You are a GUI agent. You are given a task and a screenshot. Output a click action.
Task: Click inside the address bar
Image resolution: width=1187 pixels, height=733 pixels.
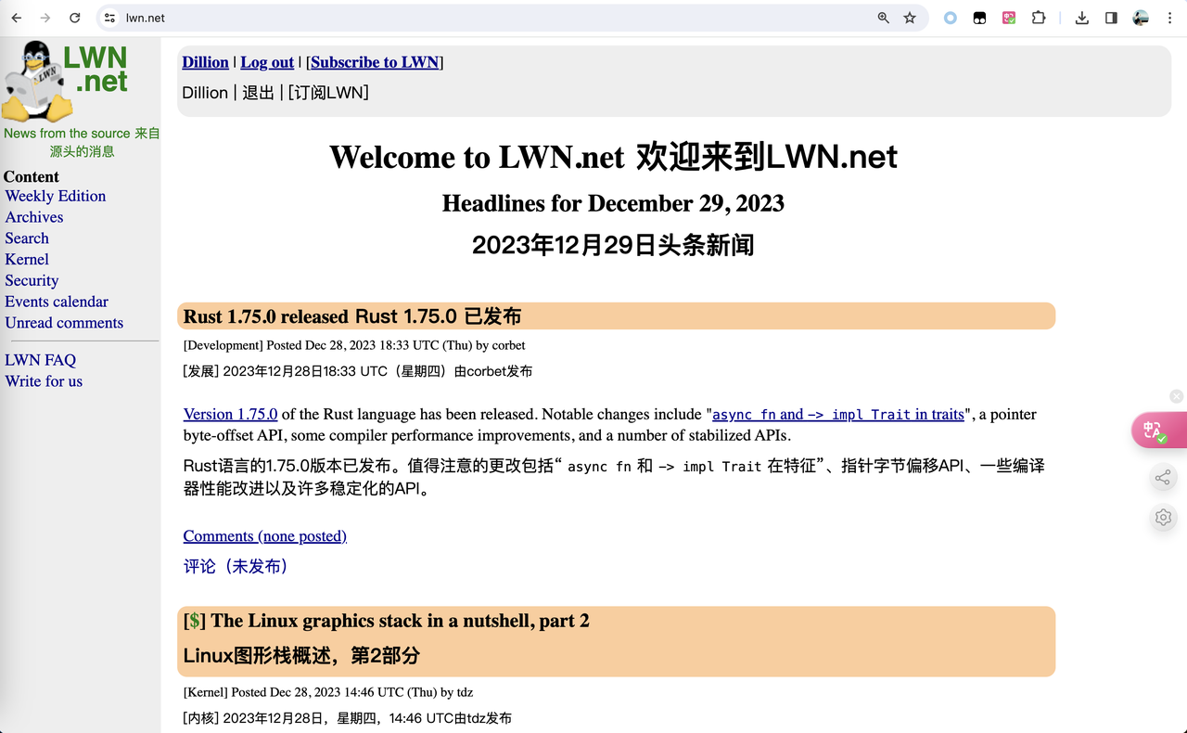371,17
